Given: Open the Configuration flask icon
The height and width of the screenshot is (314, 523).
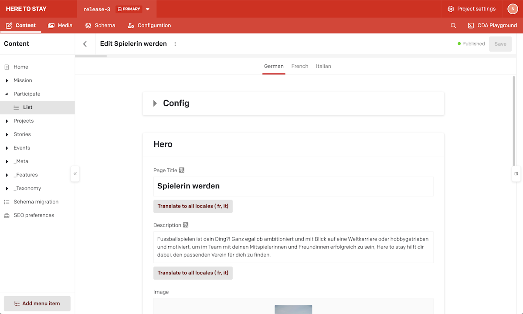Looking at the screenshot, I should click(x=131, y=26).
